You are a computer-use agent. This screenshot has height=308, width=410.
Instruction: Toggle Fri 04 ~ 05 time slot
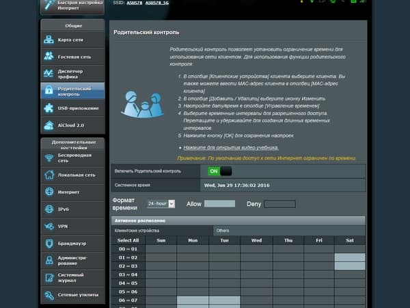[x=319, y=283]
